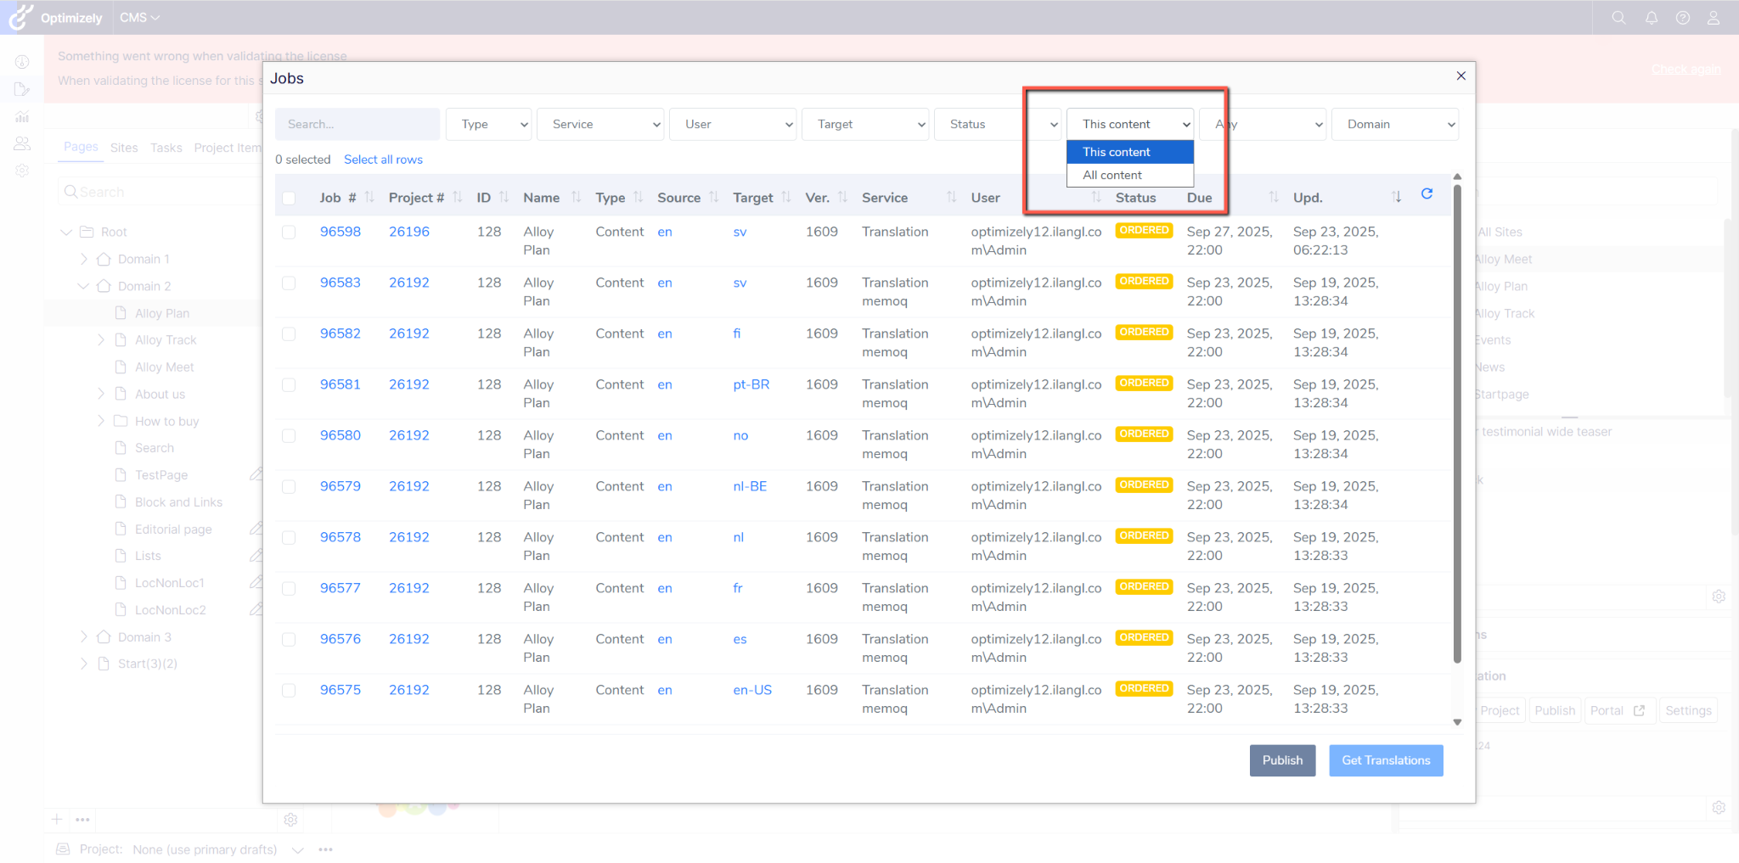Click the jobs table vertical scrollbar

[1457, 424]
